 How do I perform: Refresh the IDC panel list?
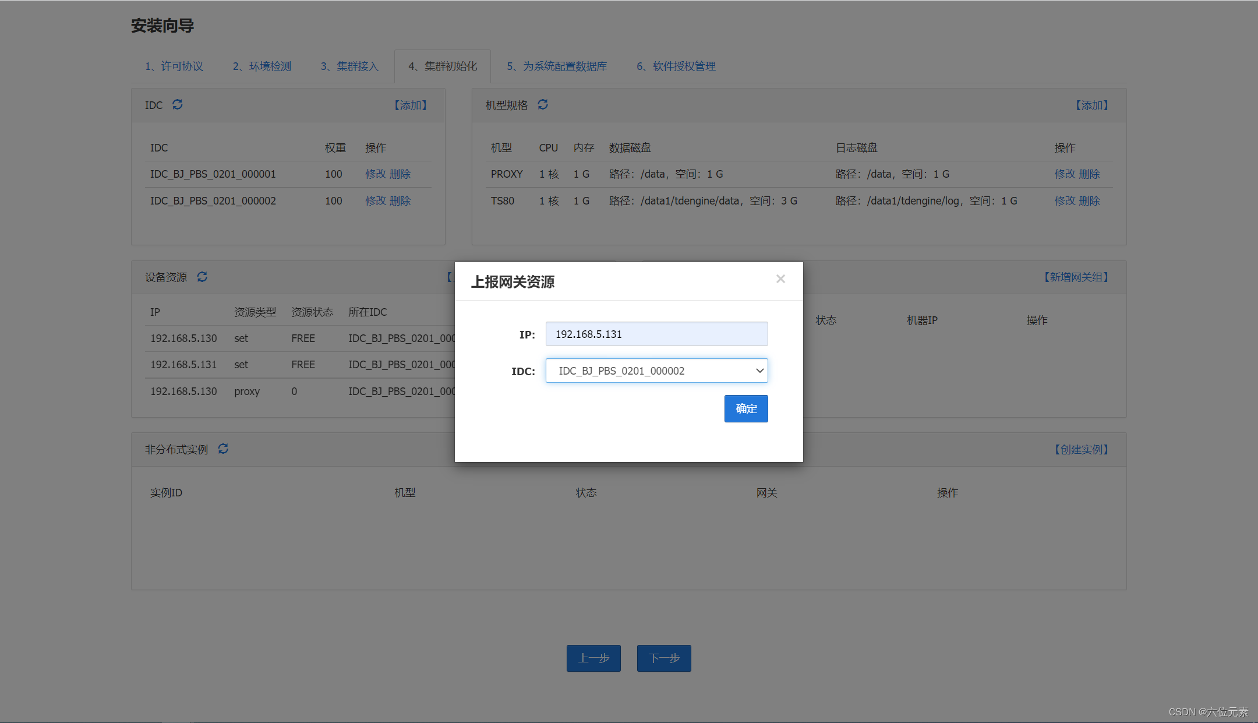(178, 105)
